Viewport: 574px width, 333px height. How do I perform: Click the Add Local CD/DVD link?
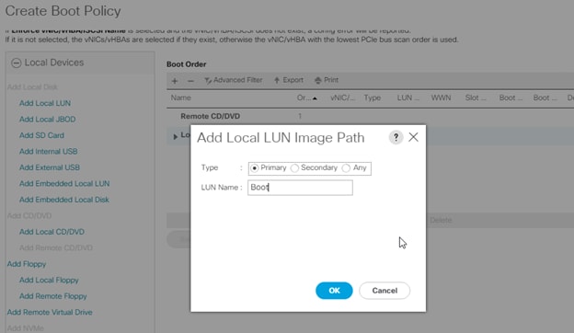point(52,232)
